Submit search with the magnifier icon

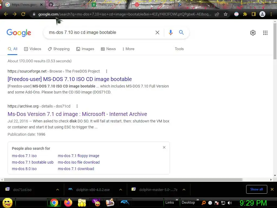[x=181, y=32]
